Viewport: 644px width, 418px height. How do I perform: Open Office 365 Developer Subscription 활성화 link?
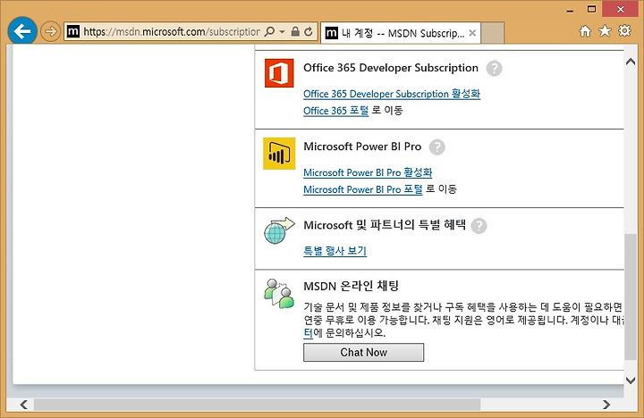click(392, 94)
